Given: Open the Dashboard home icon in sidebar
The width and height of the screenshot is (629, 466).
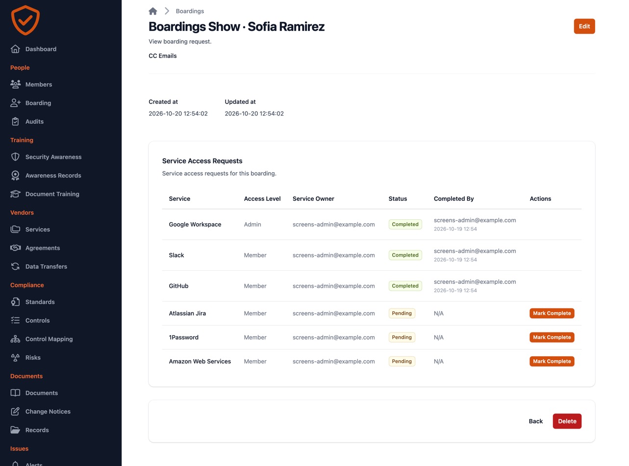Looking at the screenshot, I should coord(15,49).
